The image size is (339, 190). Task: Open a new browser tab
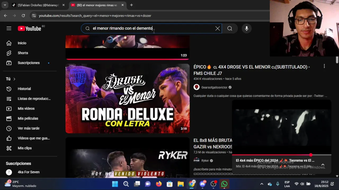click(131, 5)
